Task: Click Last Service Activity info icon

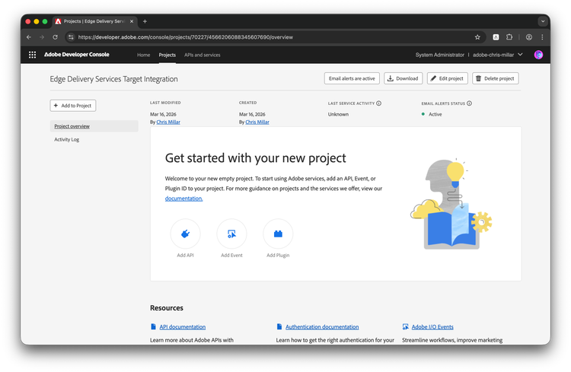Action: (379, 103)
